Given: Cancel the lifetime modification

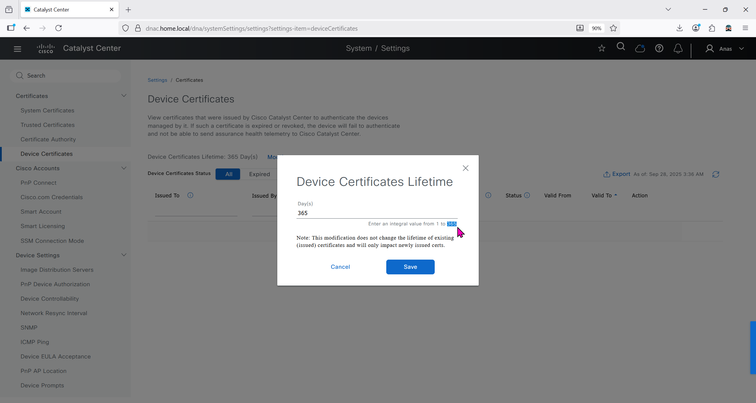Looking at the screenshot, I should (340, 267).
